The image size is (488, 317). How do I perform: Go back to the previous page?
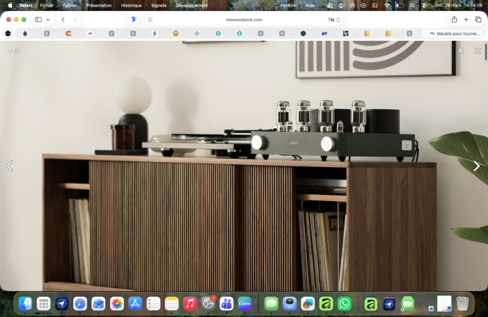[63, 20]
